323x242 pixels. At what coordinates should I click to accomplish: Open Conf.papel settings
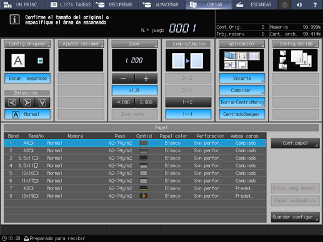tap(295, 143)
